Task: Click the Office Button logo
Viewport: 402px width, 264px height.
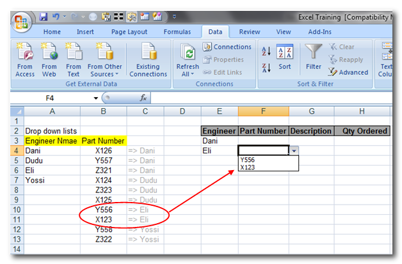Action: click(22, 21)
